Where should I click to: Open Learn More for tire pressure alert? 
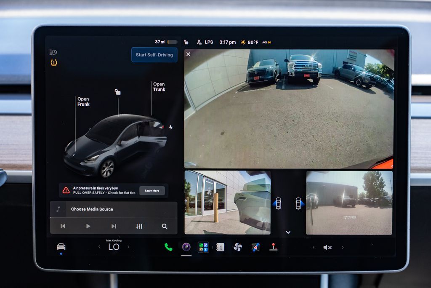point(152,191)
